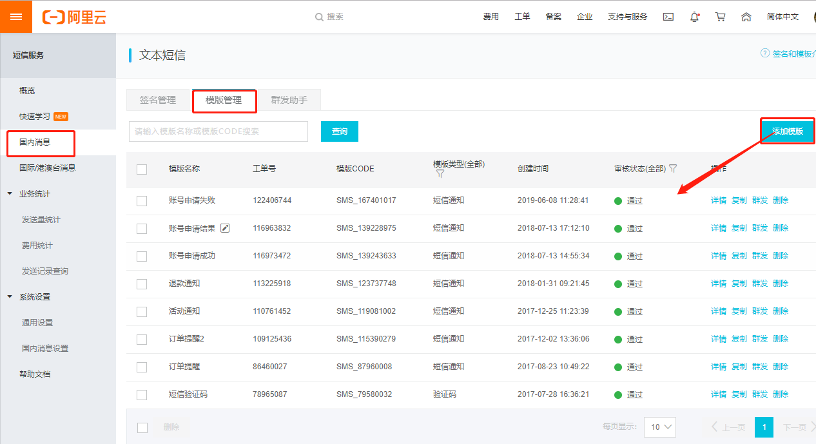Click the template name search input field

tap(219, 131)
